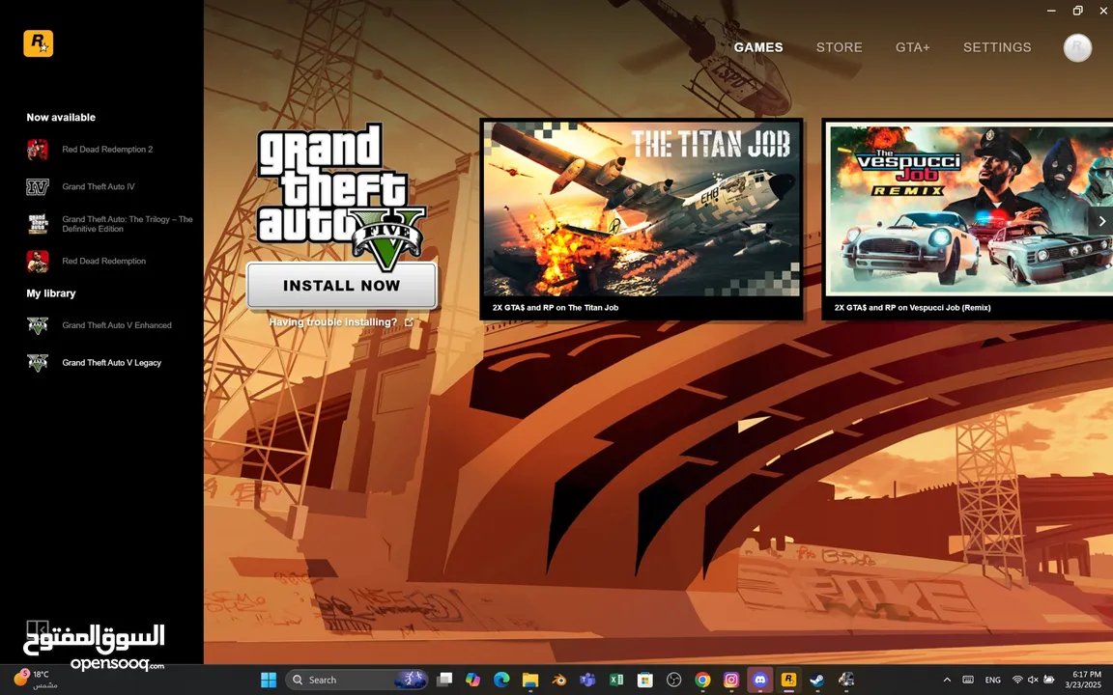Open the GTA+ tab
Viewport: 1113px width, 695px height.
point(912,47)
